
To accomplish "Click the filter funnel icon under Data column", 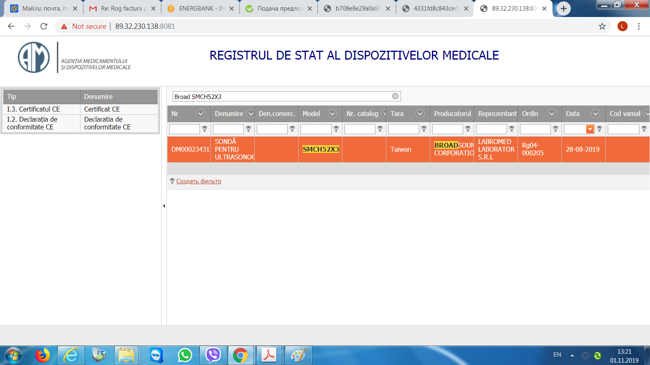I will [x=599, y=129].
